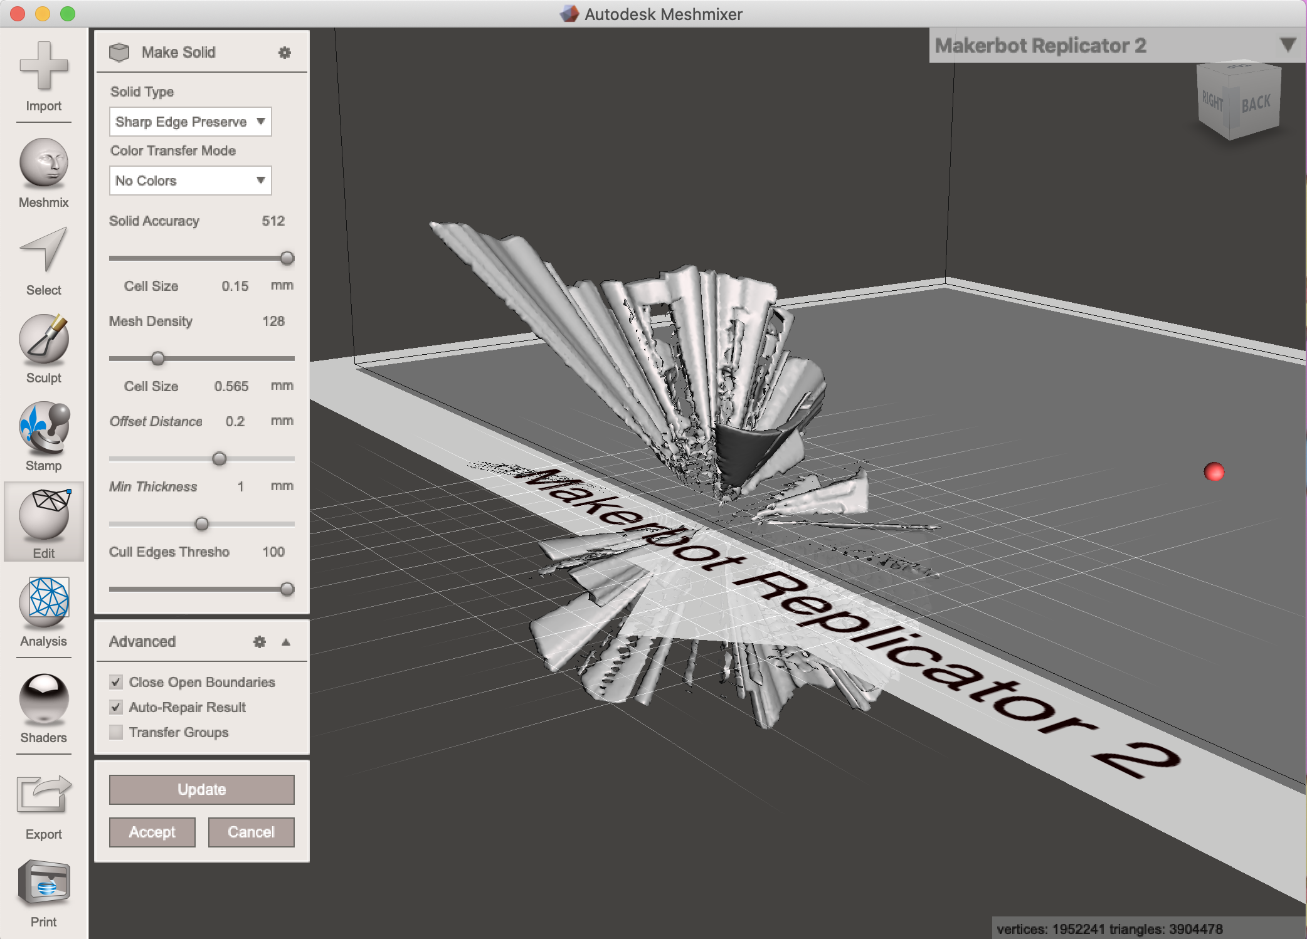
Task: Open the Stamp tool
Action: pyautogui.click(x=43, y=436)
